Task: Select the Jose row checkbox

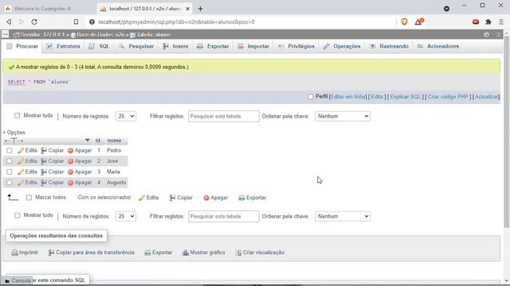Action: 9,161
